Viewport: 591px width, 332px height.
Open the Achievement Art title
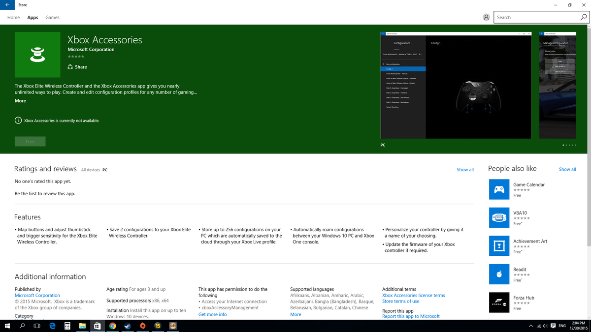pos(530,241)
